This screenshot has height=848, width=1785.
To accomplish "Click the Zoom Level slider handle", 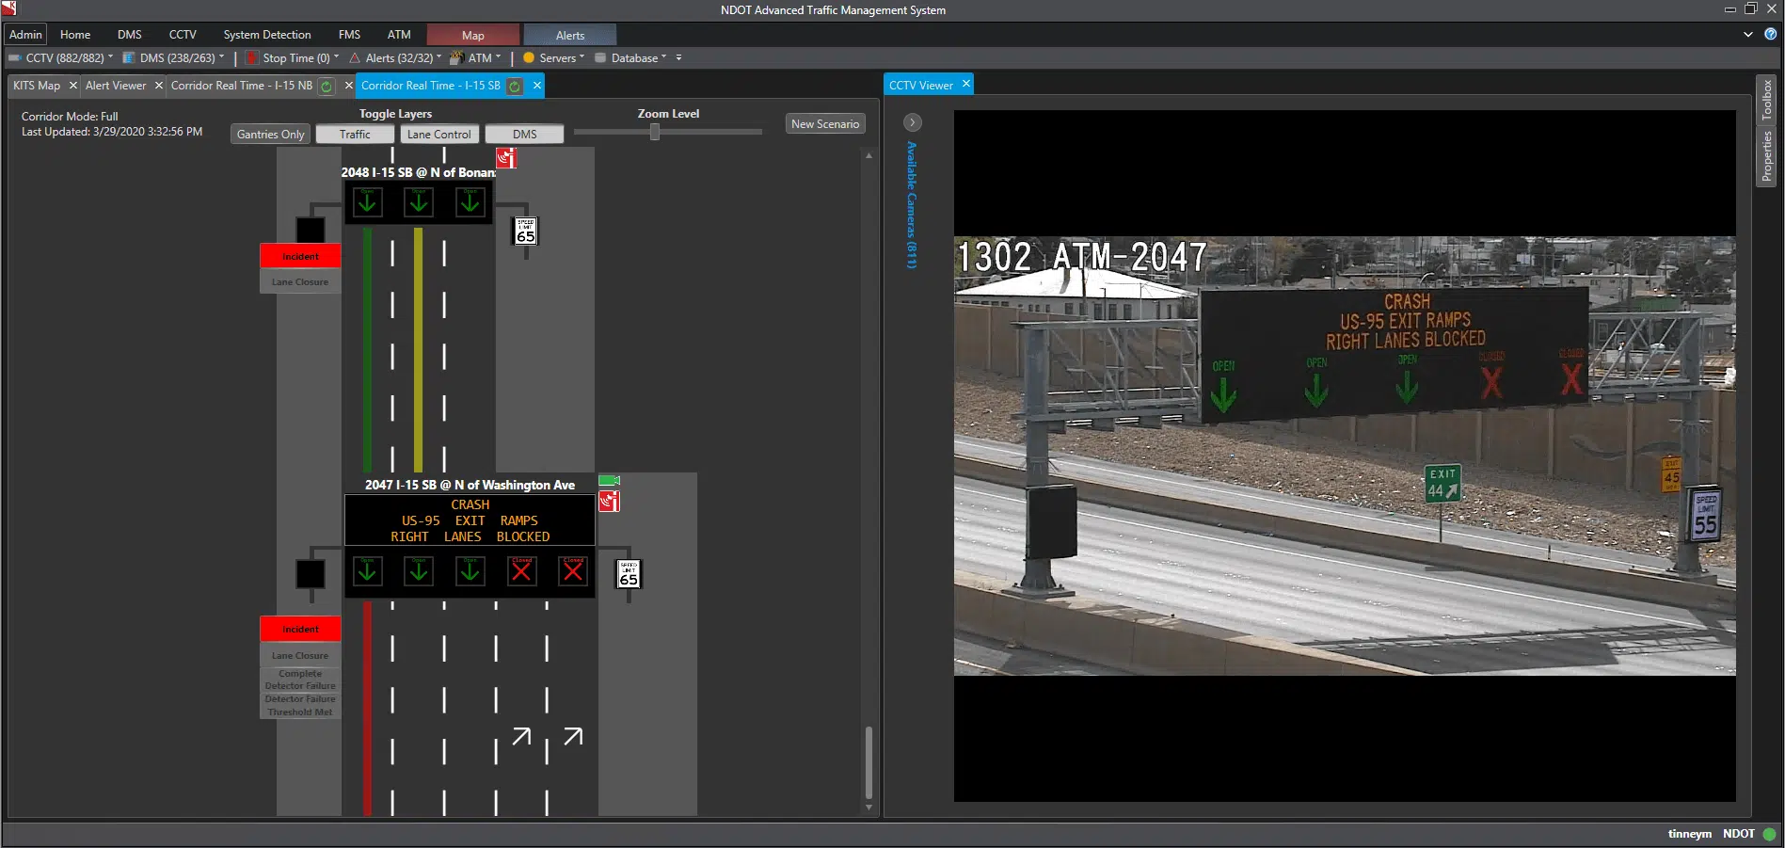I will 655,133.
